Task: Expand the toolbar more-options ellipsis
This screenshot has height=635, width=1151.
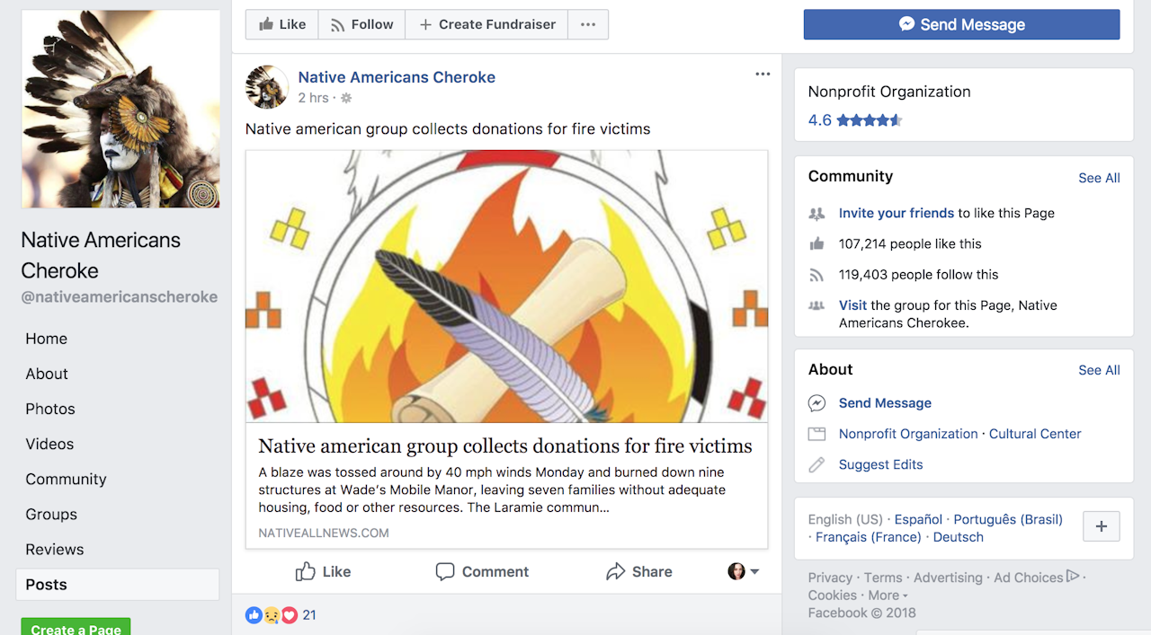Action: 588,24
